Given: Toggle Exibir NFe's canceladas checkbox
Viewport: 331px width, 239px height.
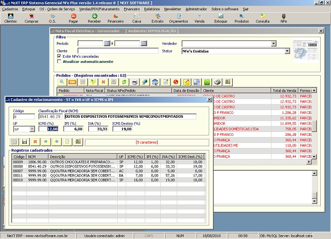Looking at the screenshot, I should point(59,56).
